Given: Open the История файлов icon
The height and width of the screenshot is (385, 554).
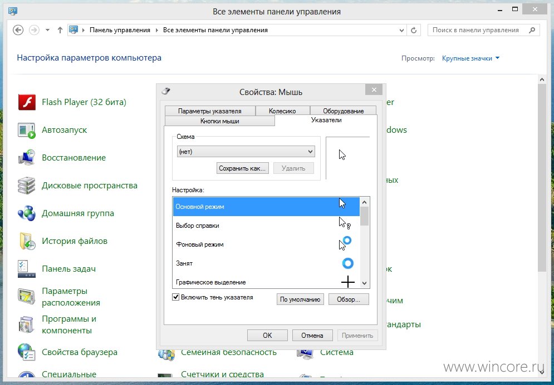Looking at the screenshot, I should tap(27, 241).
